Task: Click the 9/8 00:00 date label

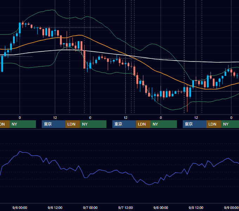Action: pyautogui.click(x=161, y=207)
